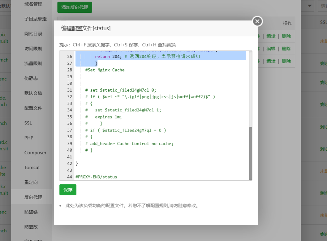Open the 访问限制 settings tab
The image size is (327, 241).
click(33, 49)
